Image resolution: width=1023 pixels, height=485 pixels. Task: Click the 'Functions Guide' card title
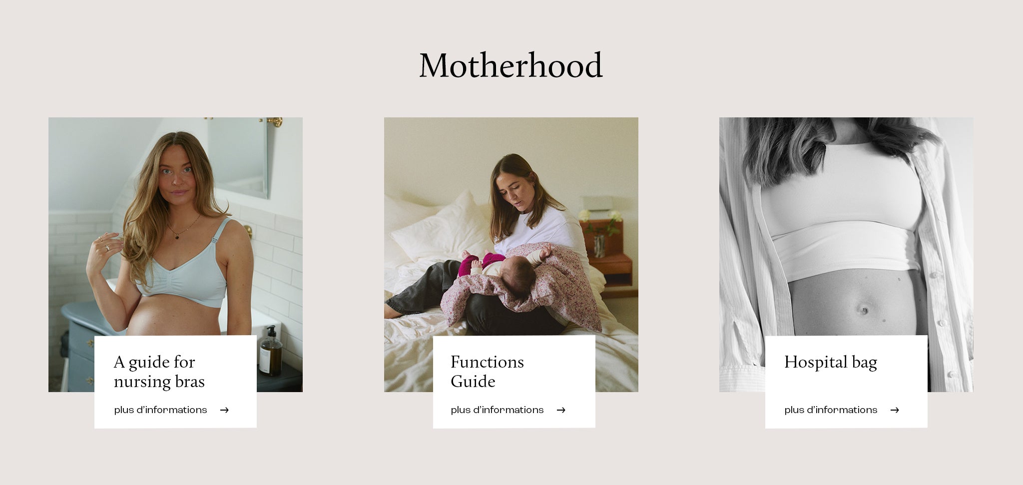coord(487,372)
